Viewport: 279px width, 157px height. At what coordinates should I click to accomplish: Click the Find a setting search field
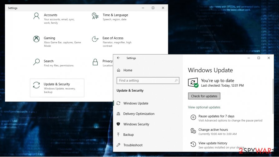(148, 80)
